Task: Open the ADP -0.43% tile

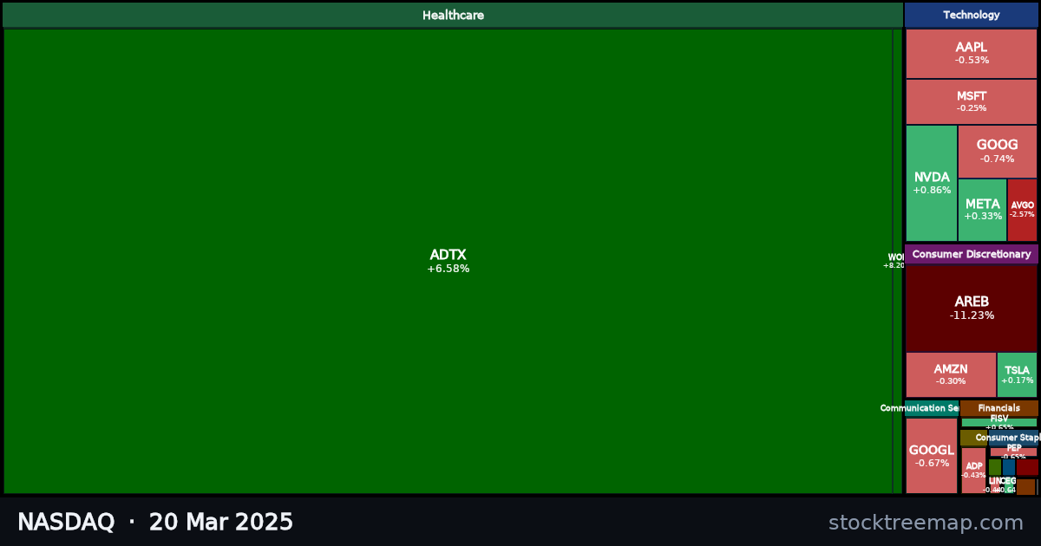Action: point(973,471)
